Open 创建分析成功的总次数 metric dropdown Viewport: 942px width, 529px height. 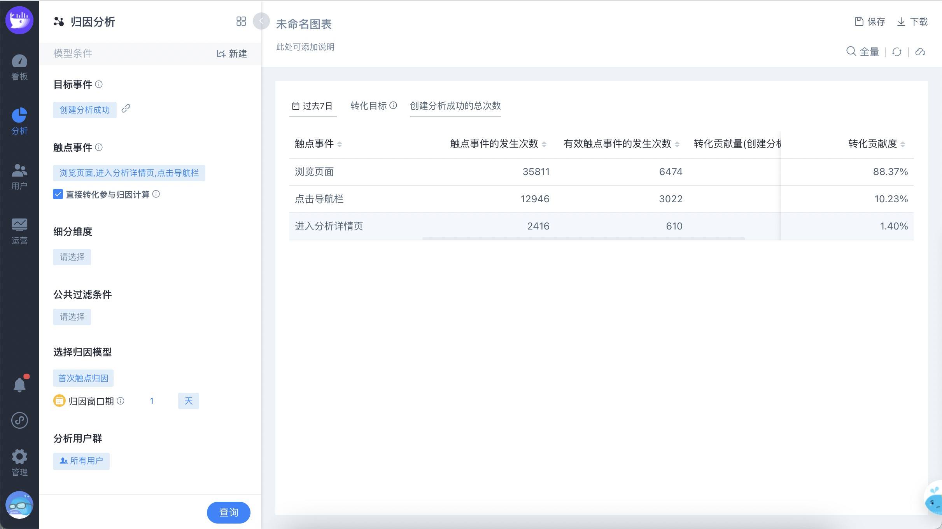click(x=455, y=106)
